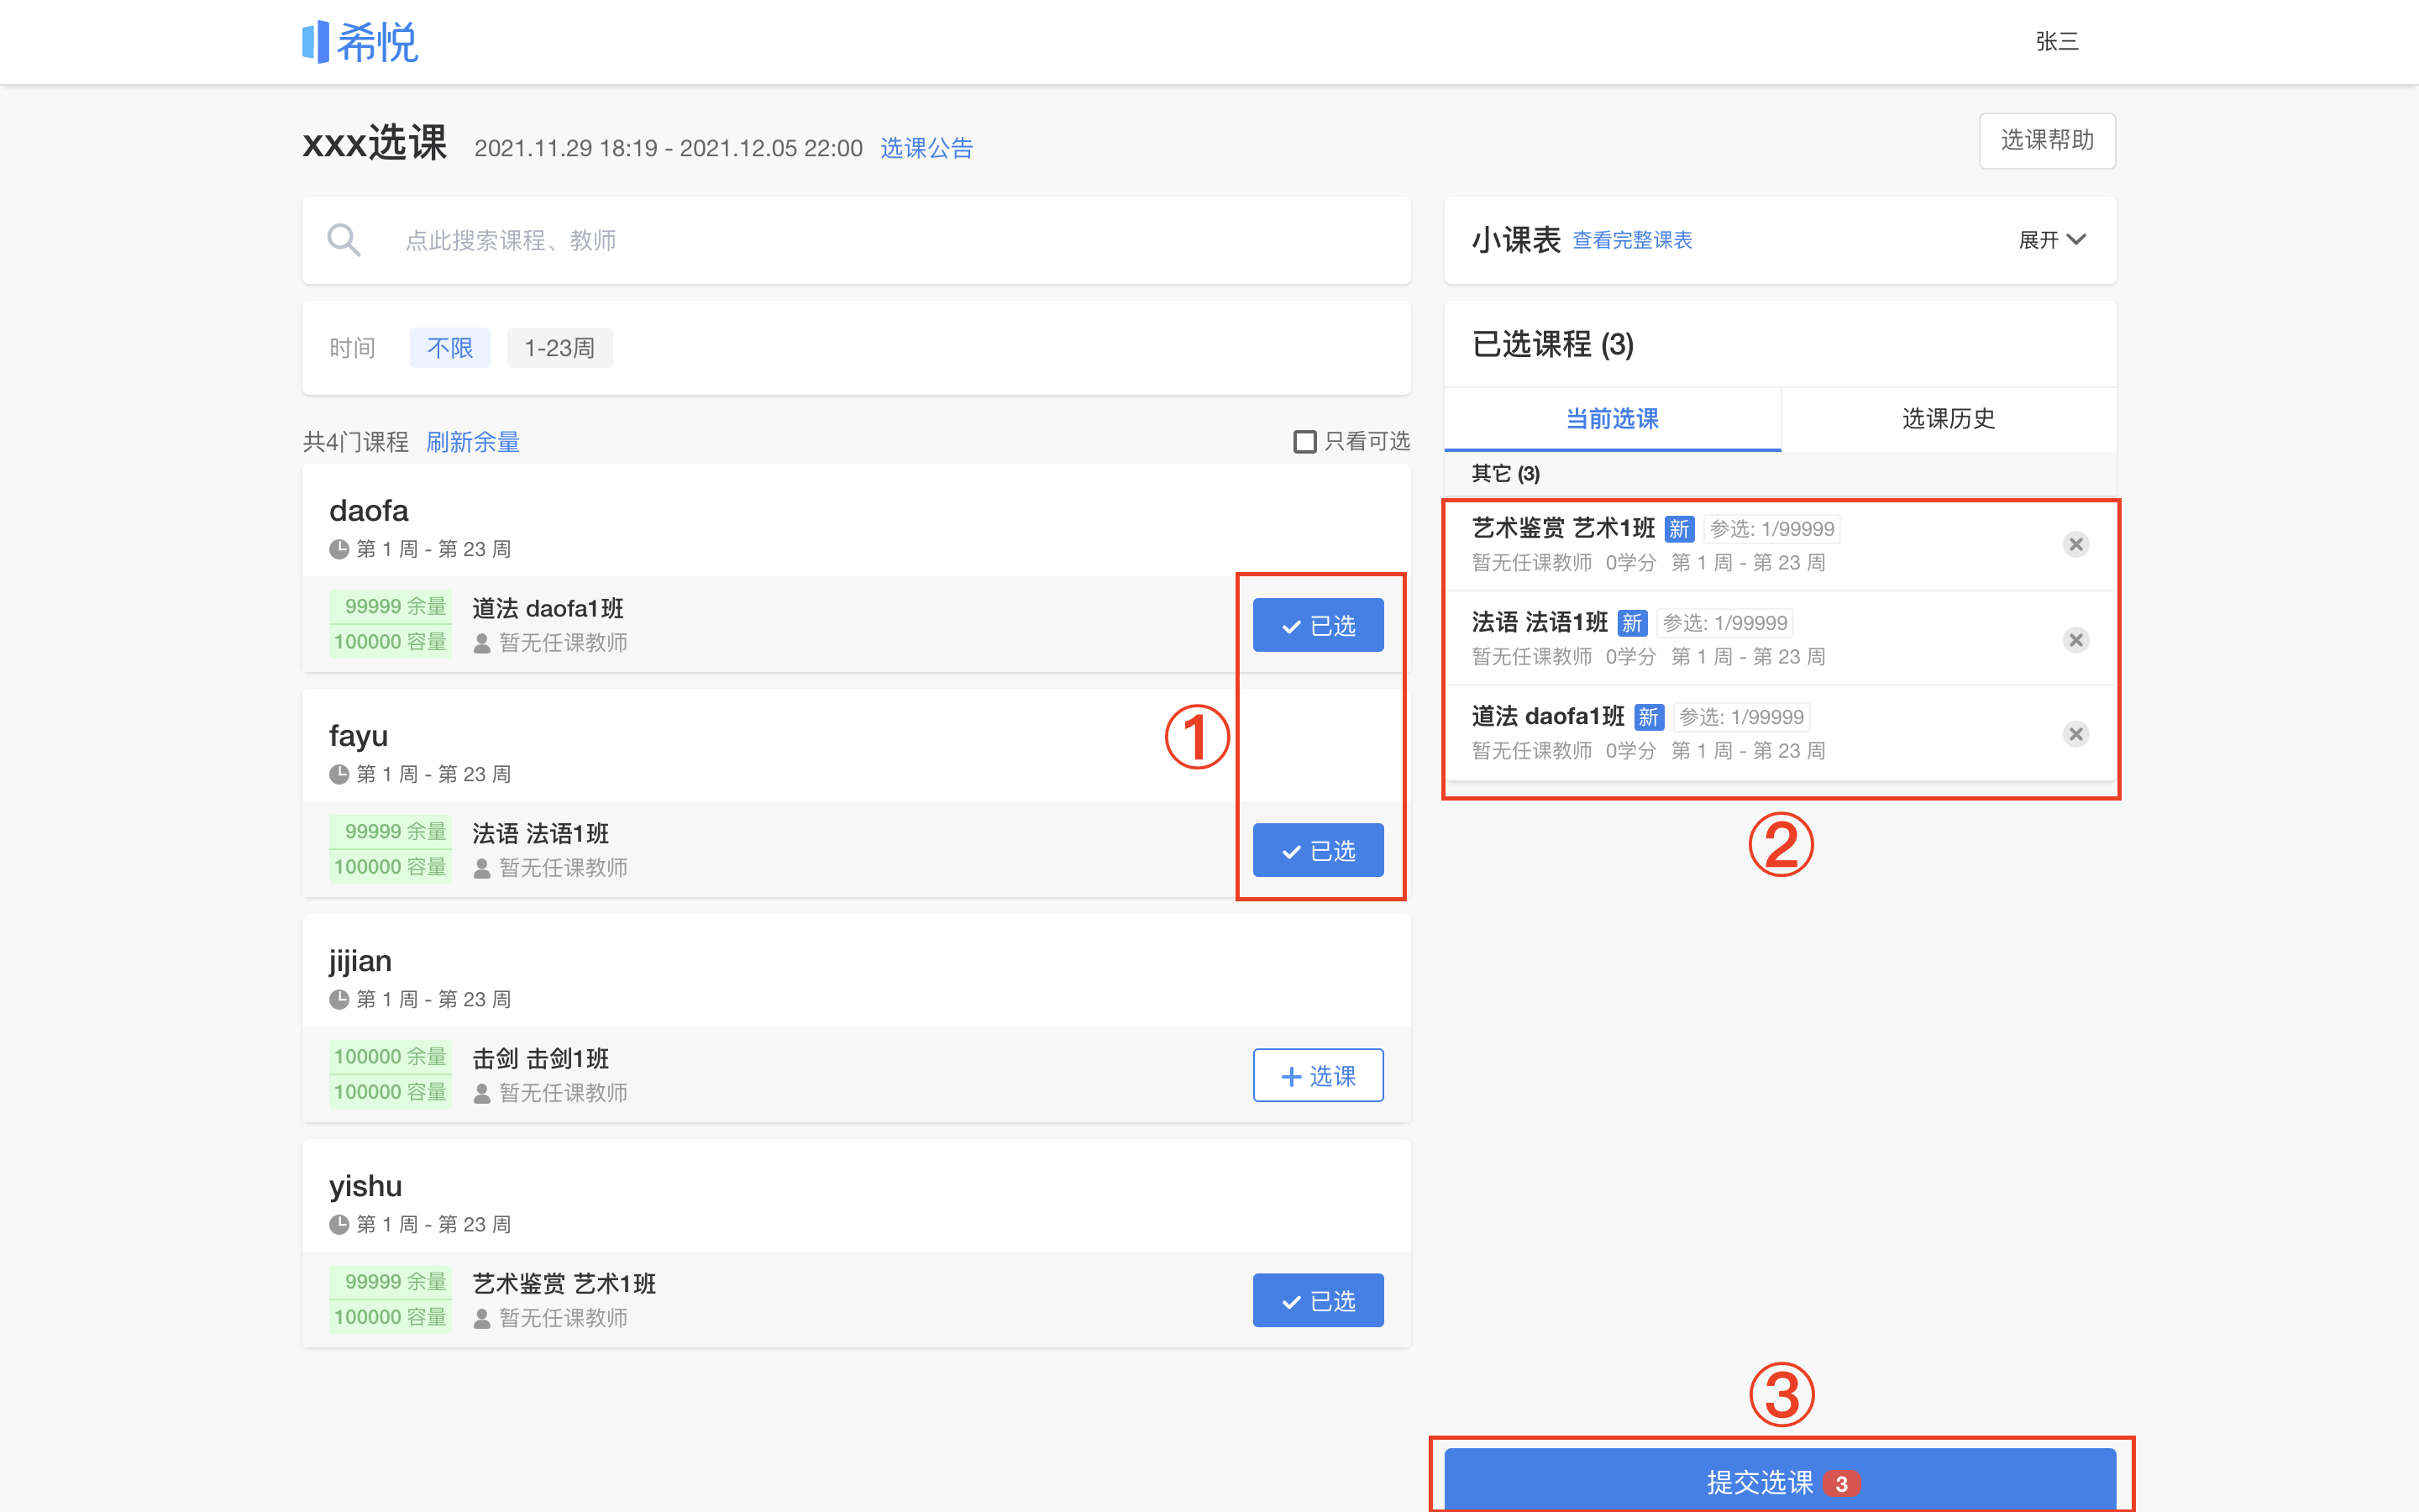Switch to the 选课历史 tab

click(1948, 418)
